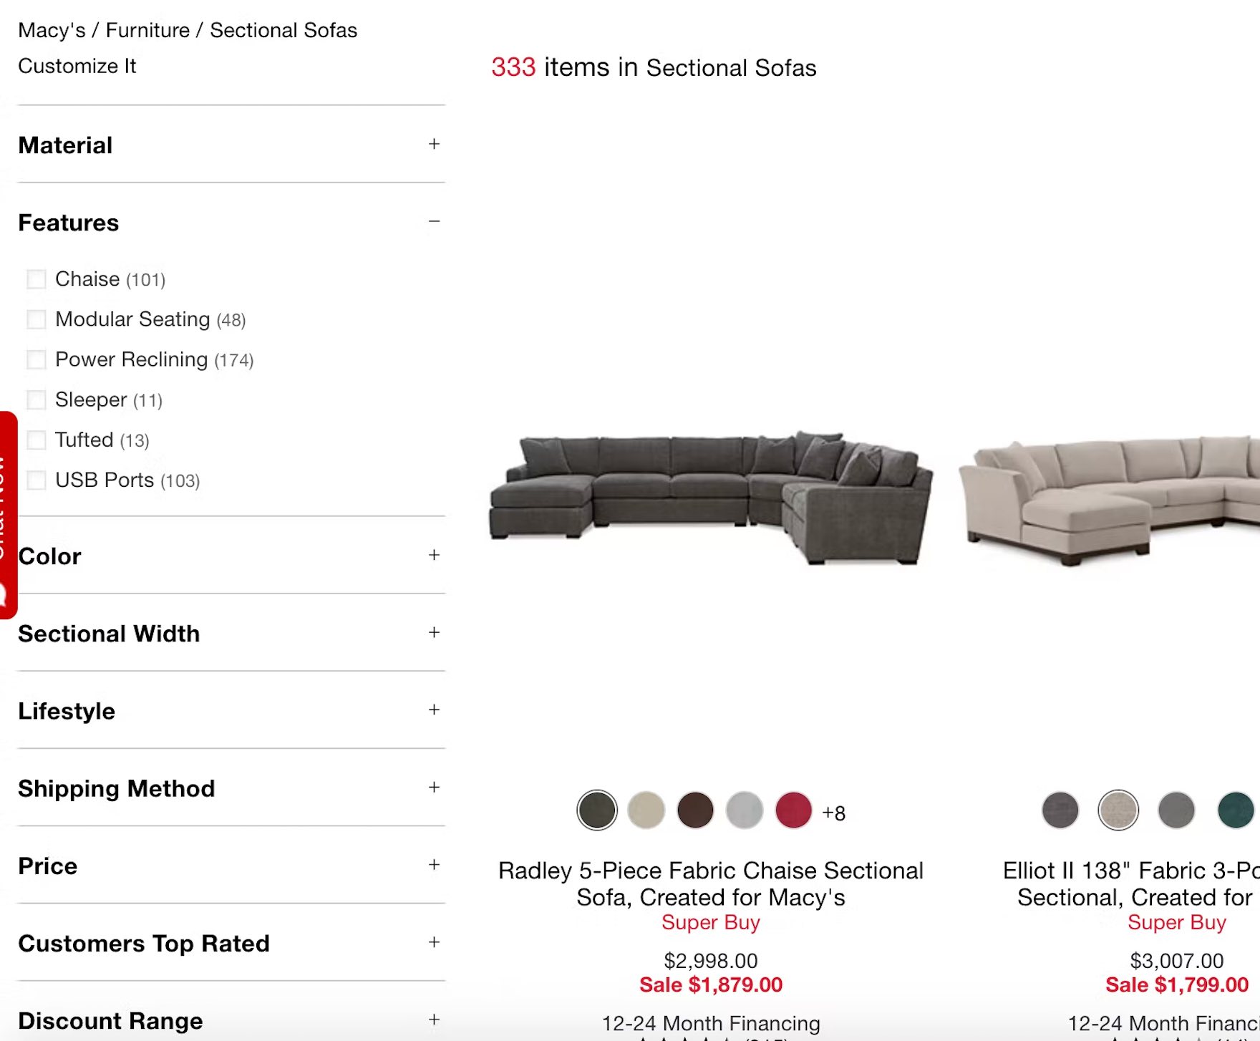Screen dimensions: 1260x1041
Task: Tick the USB Ports checkbox
Action: (36, 480)
